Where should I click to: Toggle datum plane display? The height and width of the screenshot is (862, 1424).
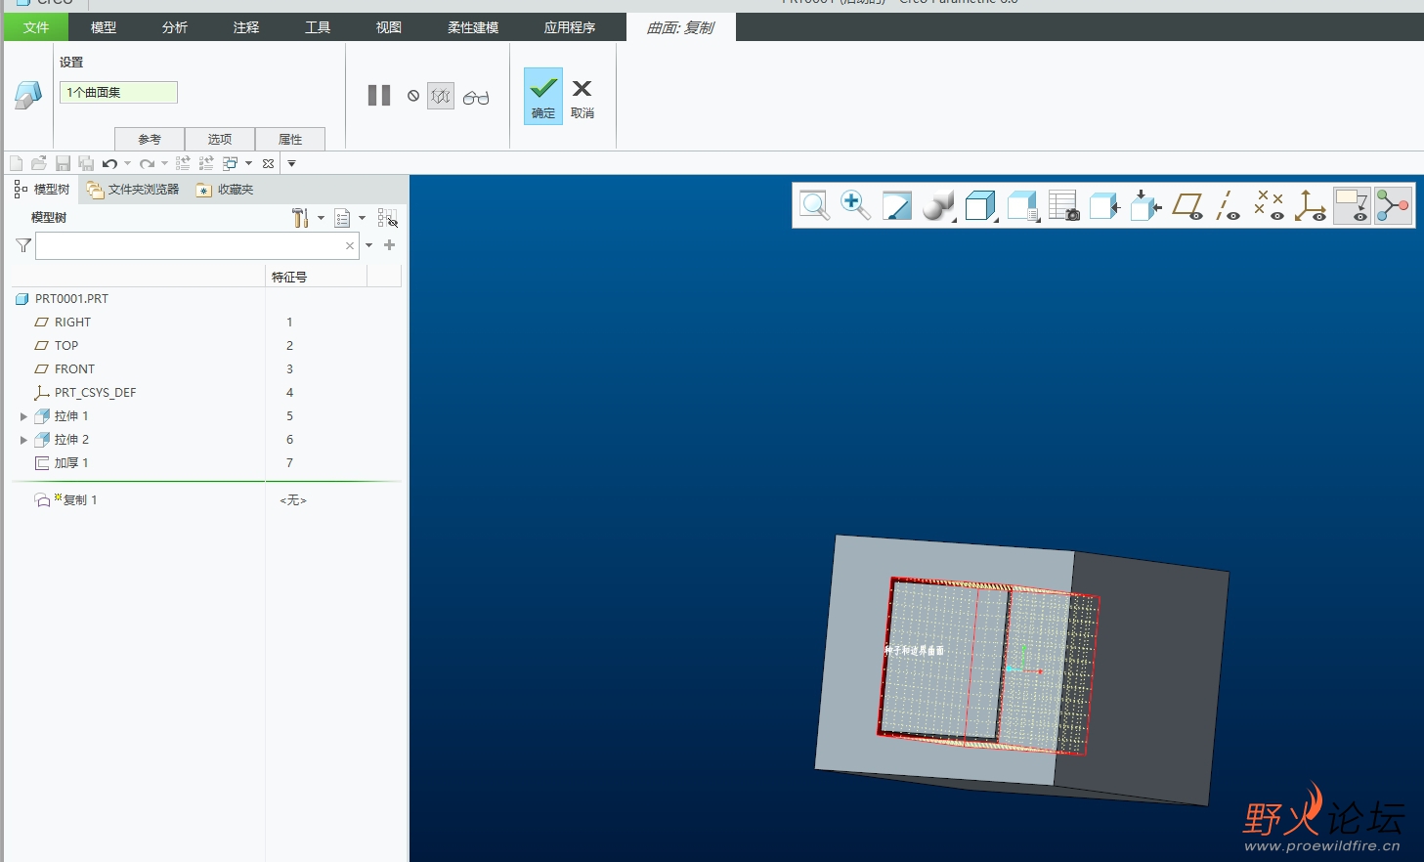pos(1187,205)
